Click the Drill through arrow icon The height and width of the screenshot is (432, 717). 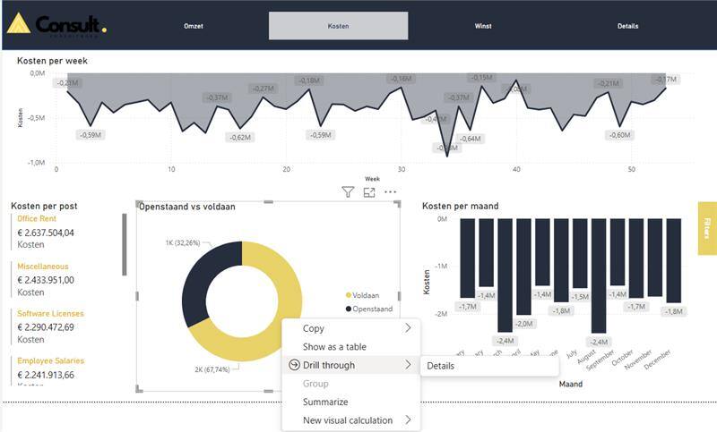pyautogui.click(x=293, y=365)
